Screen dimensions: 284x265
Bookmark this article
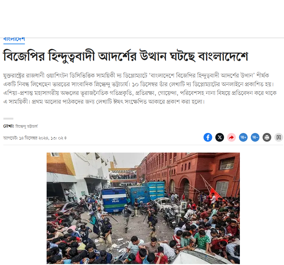pyautogui.click(x=279, y=137)
